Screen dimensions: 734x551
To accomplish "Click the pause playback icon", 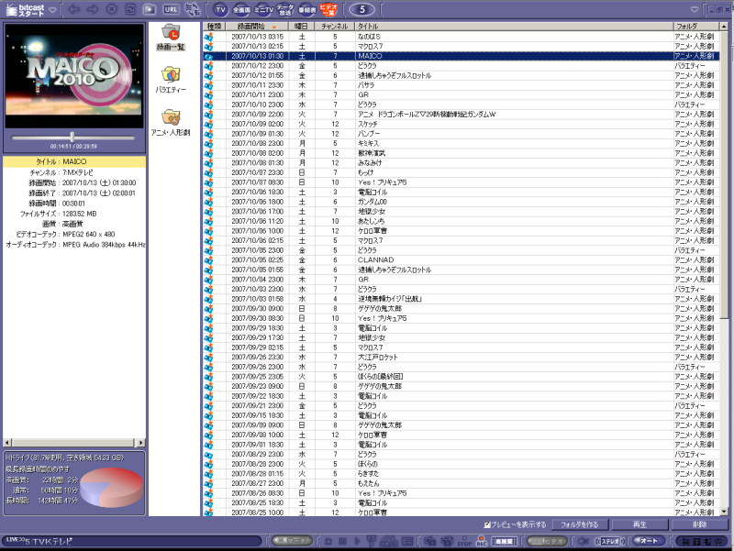I will click(342, 542).
